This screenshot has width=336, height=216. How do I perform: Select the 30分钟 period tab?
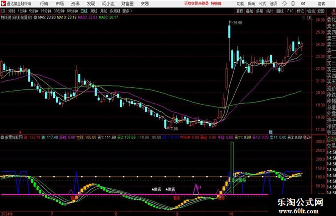click(x=59, y=11)
